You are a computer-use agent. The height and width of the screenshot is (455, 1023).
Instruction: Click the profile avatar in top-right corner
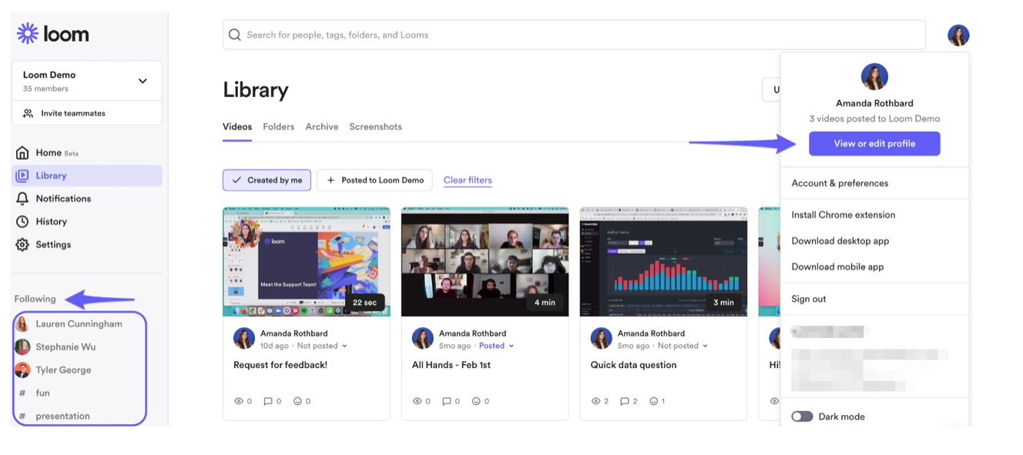pyautogui.click(x=958, y=35)
